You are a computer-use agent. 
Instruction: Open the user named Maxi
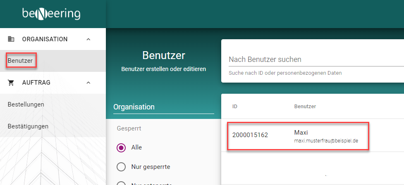(x=301, y=133)
